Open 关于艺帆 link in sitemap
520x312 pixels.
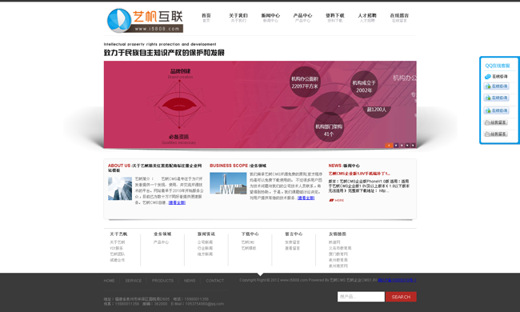(118, 242)
